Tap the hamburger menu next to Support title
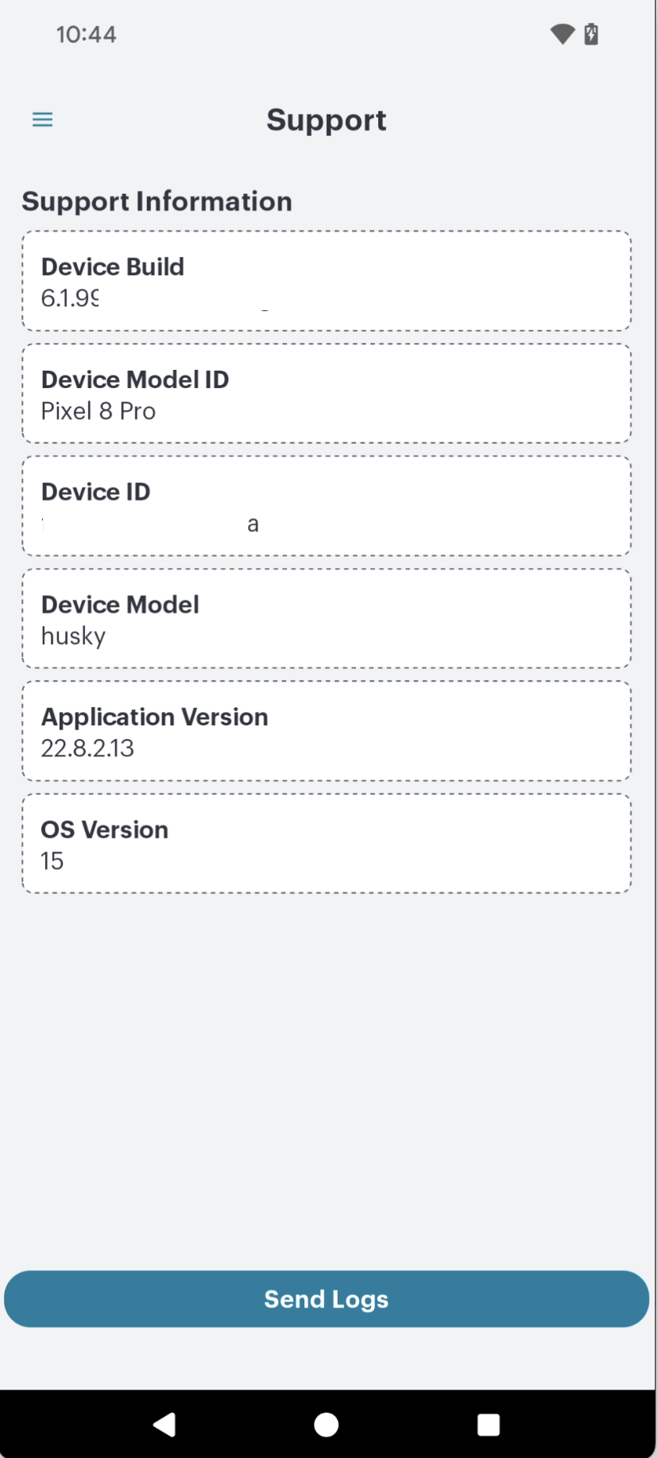Screen dimensions: 658x1458 [x=42, y=119]
